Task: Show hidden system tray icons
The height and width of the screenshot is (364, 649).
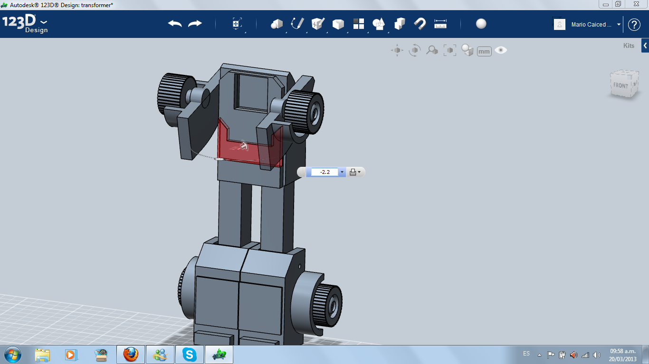Action: coord(539,355)
